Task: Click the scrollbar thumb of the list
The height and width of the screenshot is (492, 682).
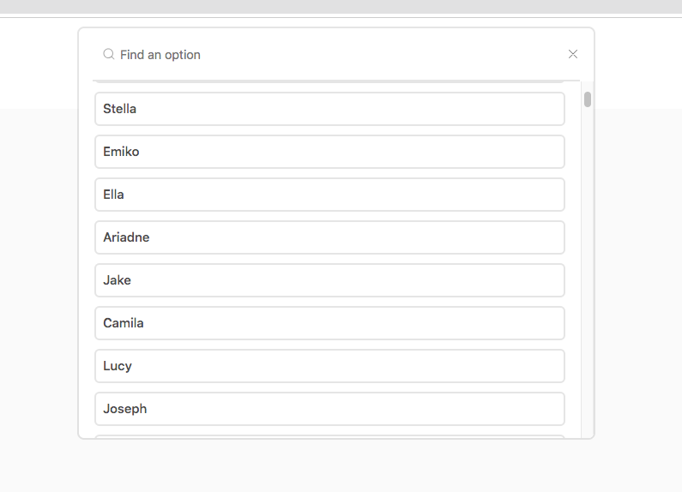Action: [x=588, y=99]
